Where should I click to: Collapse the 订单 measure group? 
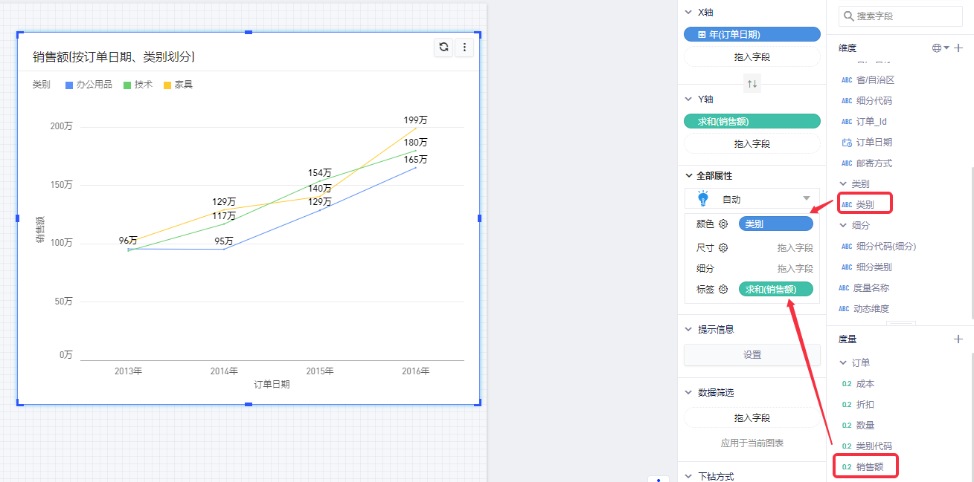point(843,363)
